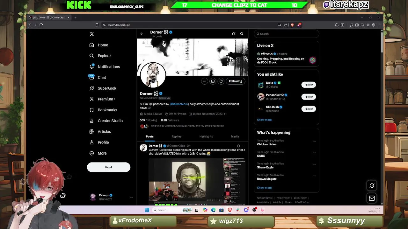Open Profile from the sidebar
The height and width of the screenshot is (229, 408).
pos(99,142)
